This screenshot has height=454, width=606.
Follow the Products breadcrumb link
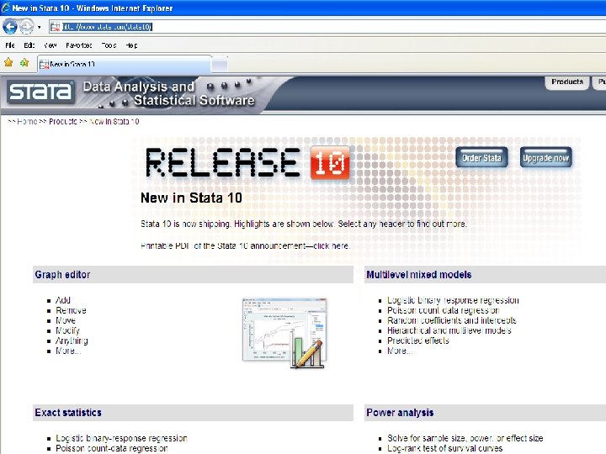click(62, 121)
